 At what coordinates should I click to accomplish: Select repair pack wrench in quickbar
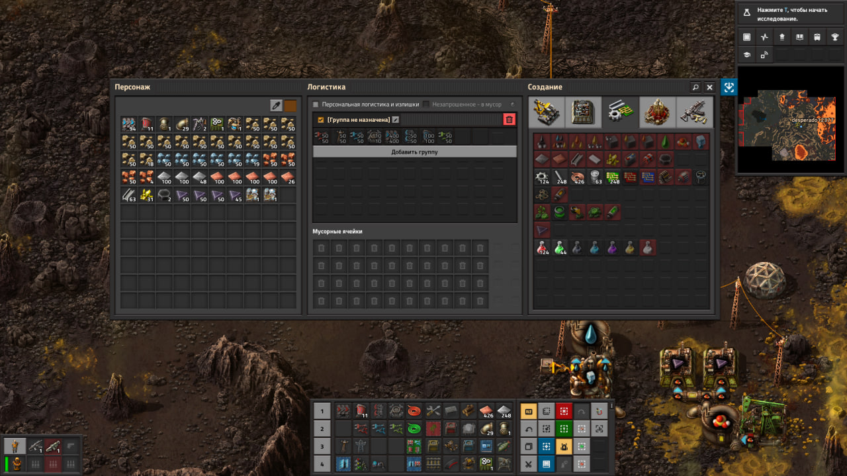[433, 411]
